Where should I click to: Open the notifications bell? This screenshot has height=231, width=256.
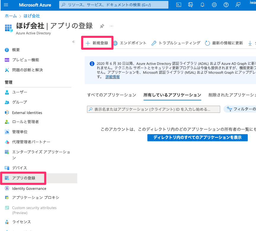click(202, 5)
